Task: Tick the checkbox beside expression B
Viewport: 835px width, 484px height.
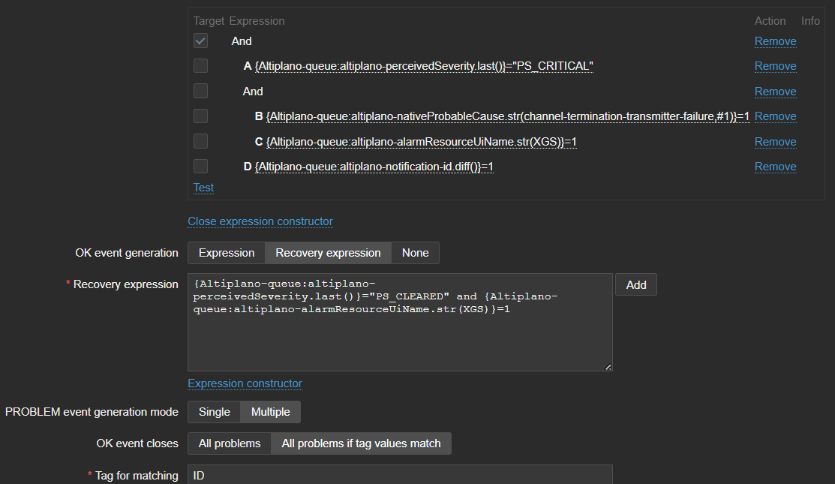Action: tap(200, 116)
